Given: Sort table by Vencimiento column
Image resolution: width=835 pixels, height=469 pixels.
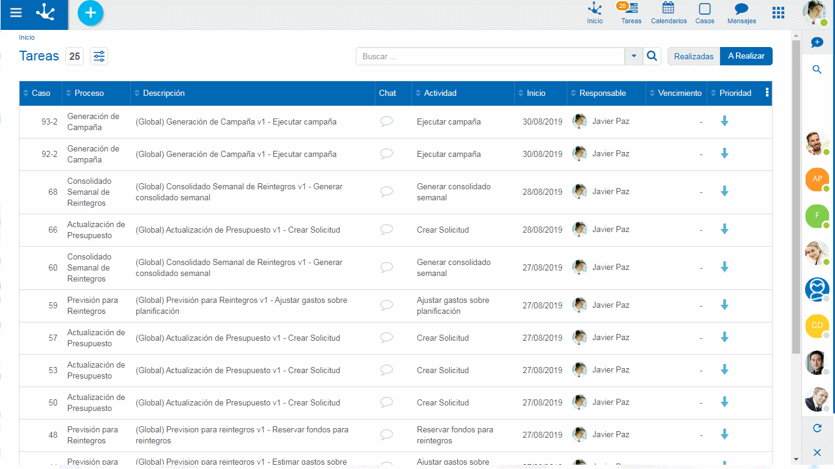Looking at the screenshot, I should click(679, 93).
